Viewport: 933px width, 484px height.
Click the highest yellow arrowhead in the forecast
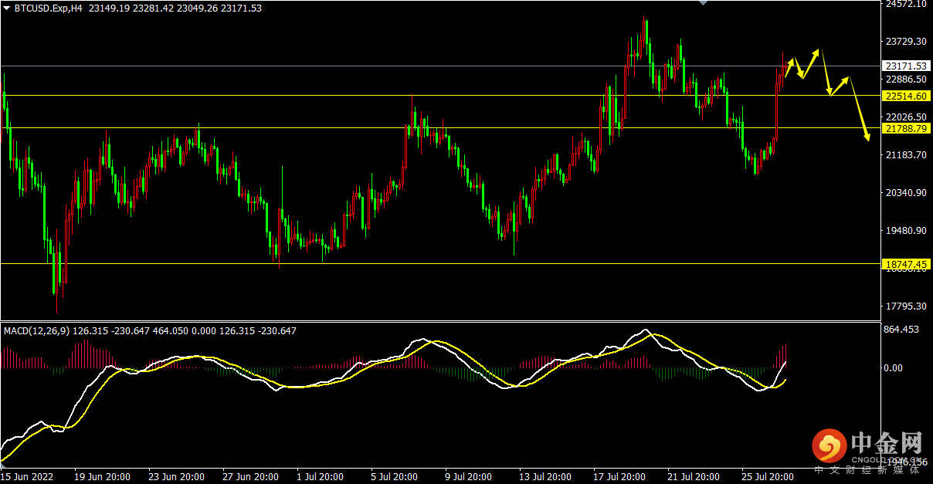coord(817,51)
